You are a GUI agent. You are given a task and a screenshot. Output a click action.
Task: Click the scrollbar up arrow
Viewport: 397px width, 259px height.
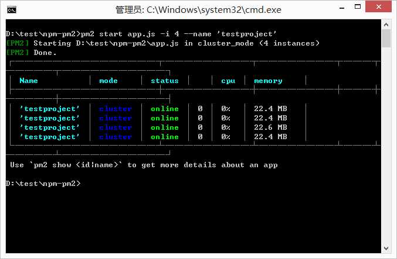[x=386, y=25]
